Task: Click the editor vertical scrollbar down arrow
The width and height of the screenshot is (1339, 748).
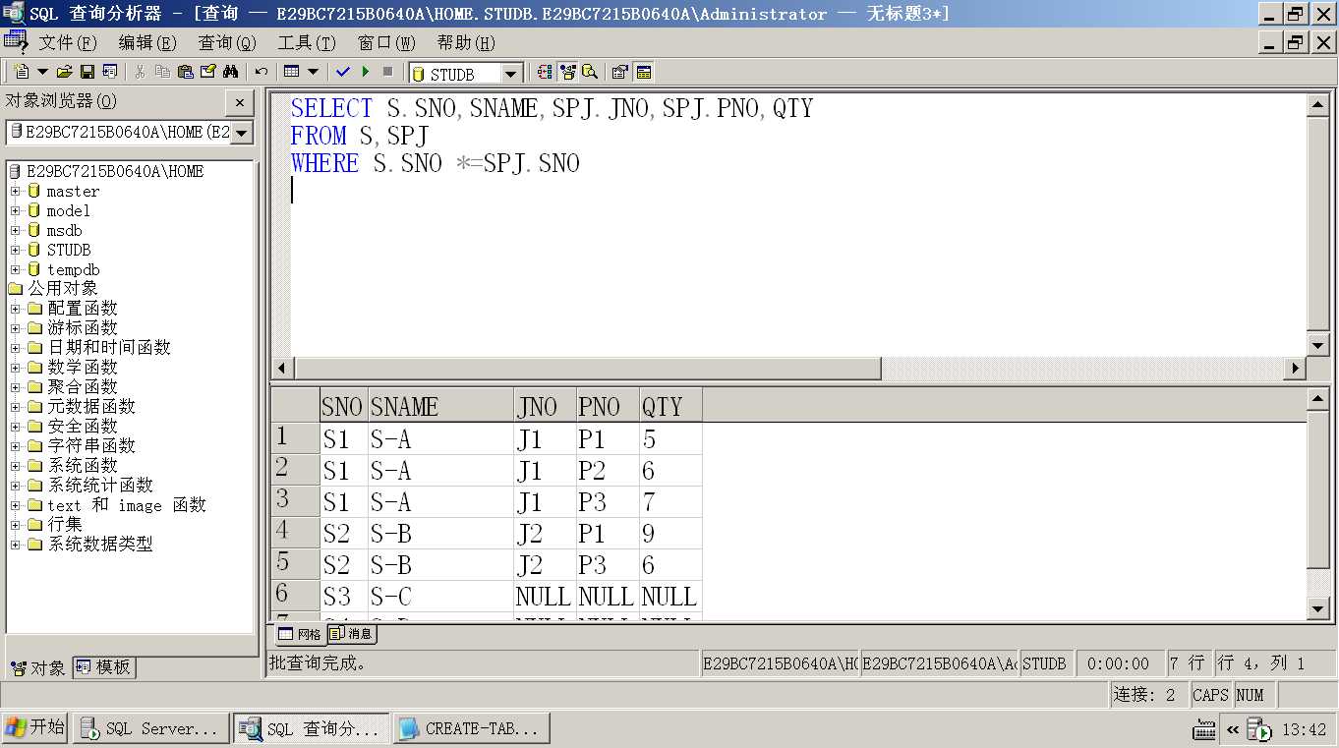Action: [1318, 344]
